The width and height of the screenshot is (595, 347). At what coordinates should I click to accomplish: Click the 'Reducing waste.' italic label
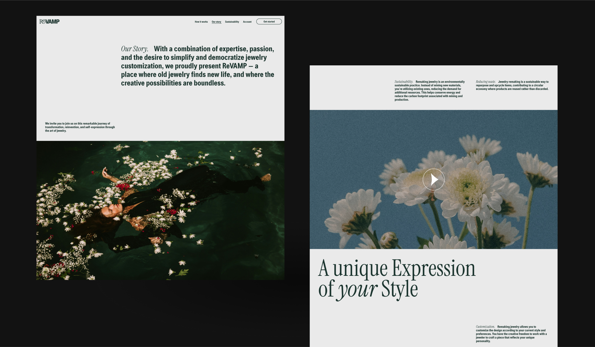point(486,82)
